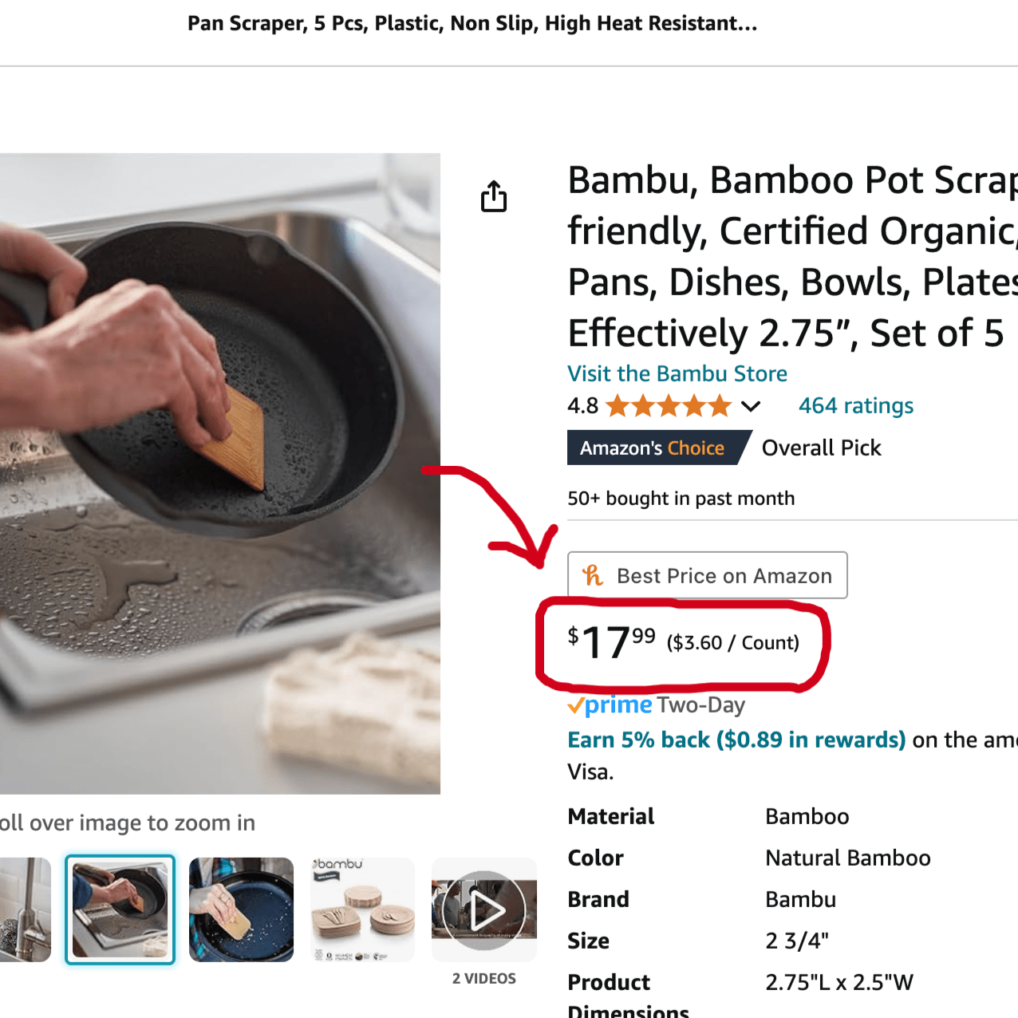The width and height of the screenshot is (1018, 1018).
Task: Select the highlighted pan-in-sink thumbnail
Action: (x=120, y=909)
